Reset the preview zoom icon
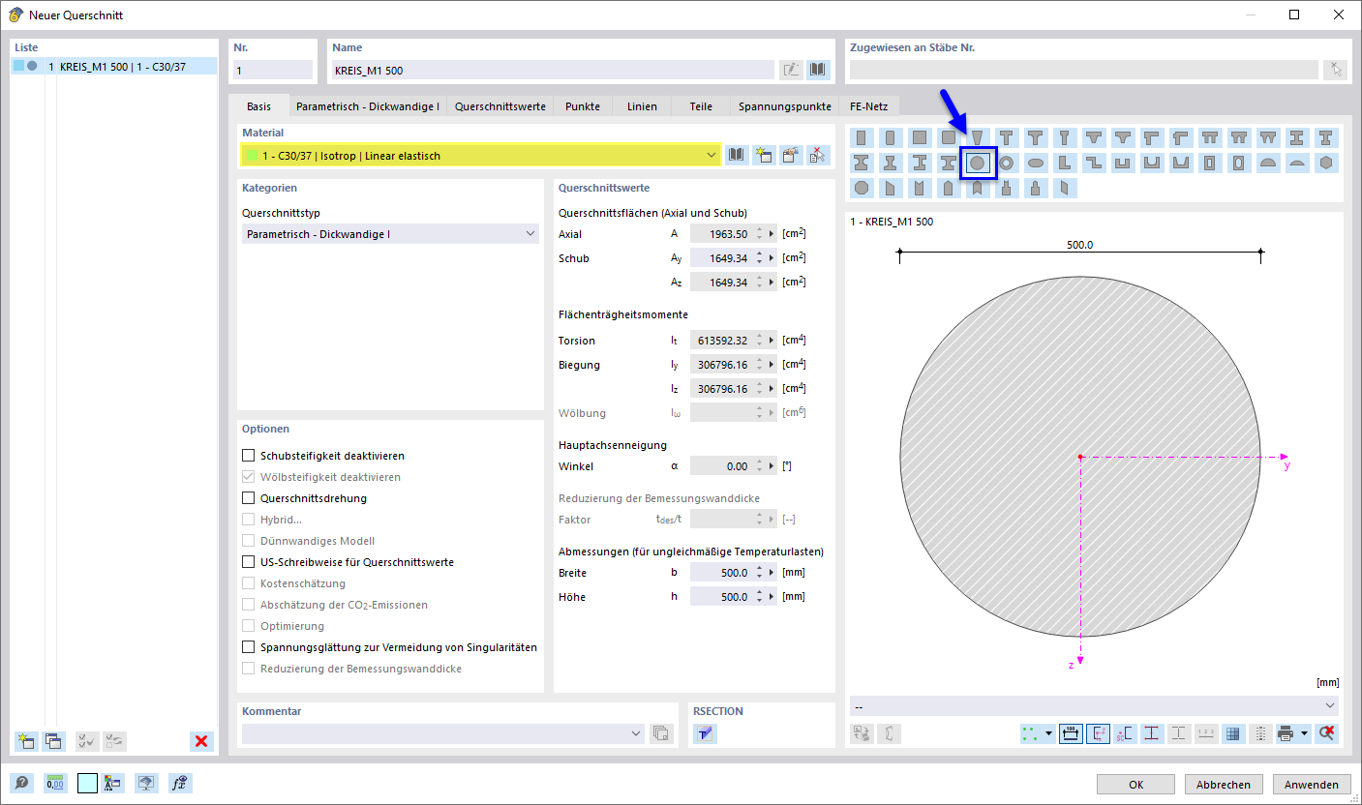This screenshot has height=805, width=1362. [1327, 733]
